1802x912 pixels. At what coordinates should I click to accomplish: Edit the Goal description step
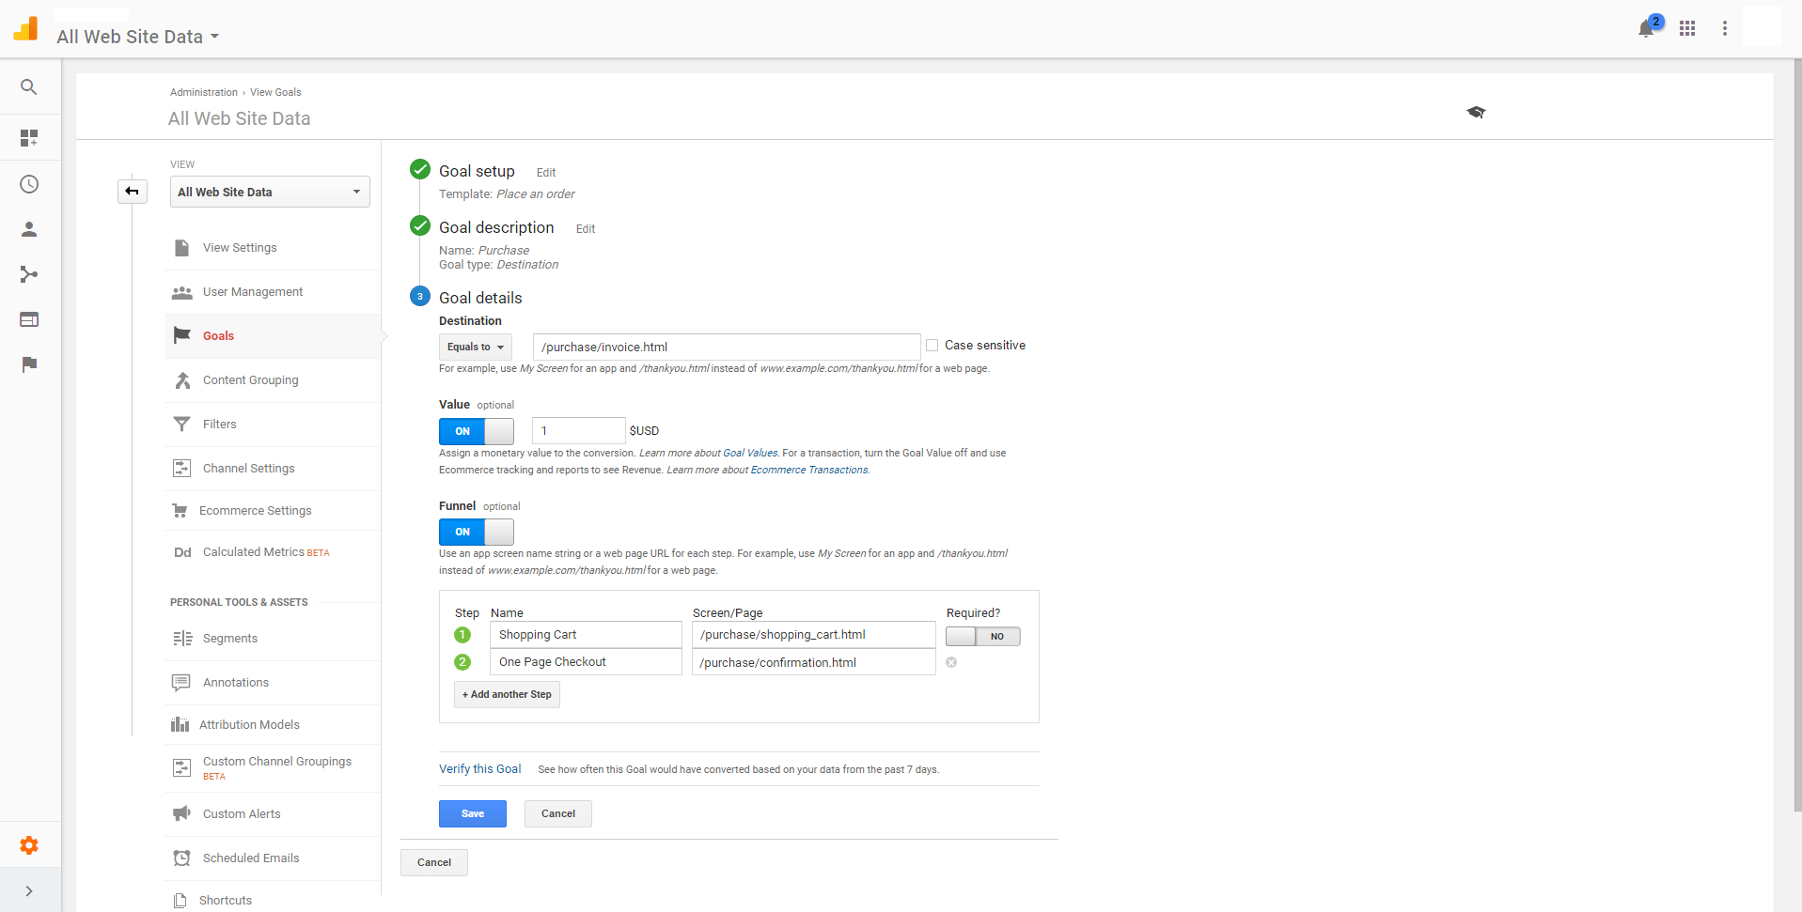(x=586, y=229)
